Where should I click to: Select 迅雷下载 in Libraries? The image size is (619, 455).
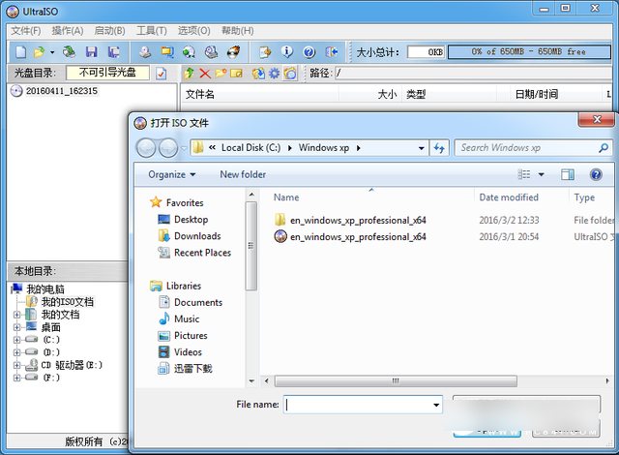193,369
